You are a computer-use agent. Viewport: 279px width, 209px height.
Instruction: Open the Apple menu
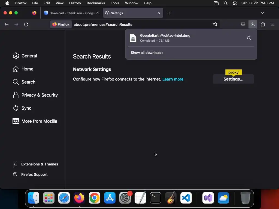click(x=7, y=3)
